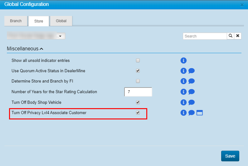
Task: Enable Show all unsold indicator entries checkbox
Action: [138, 60]
